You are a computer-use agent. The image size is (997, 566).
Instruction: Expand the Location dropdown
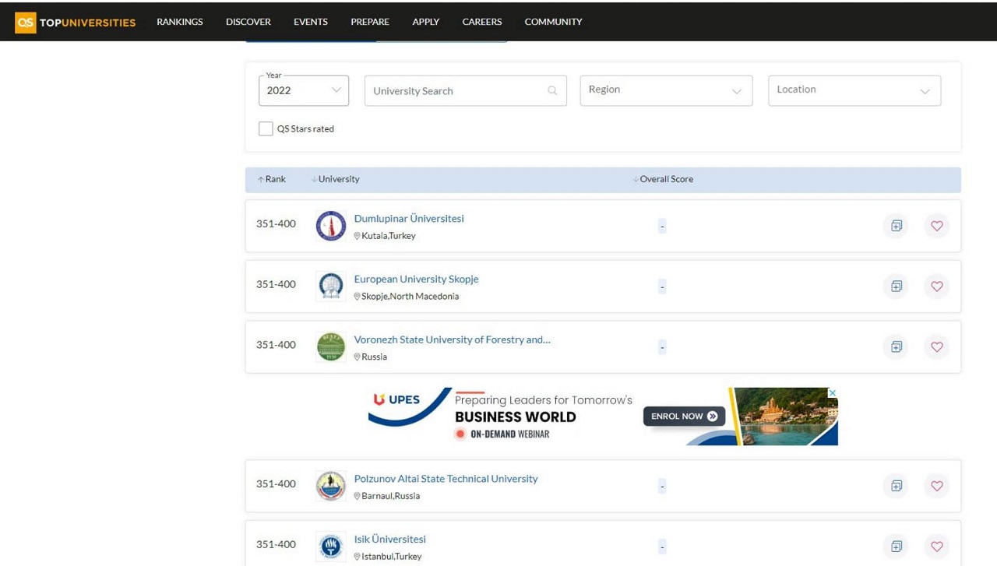(x=854, y=90)
